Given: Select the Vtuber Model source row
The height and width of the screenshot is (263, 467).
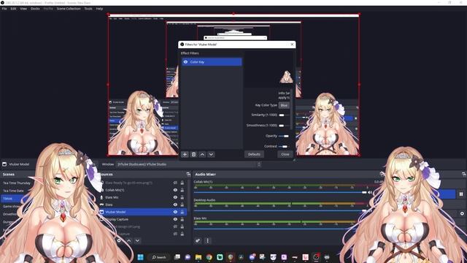Looking at the screenshot, I should tap(143, 212).
